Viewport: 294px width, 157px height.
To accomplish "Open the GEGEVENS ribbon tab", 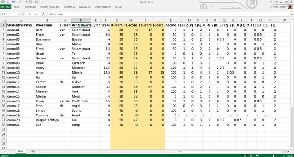I will (85, 7).
